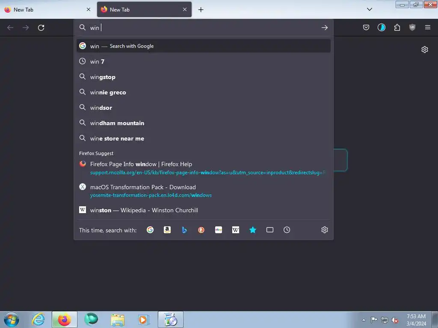Select Bing one-off search icon

pos(184,230)
